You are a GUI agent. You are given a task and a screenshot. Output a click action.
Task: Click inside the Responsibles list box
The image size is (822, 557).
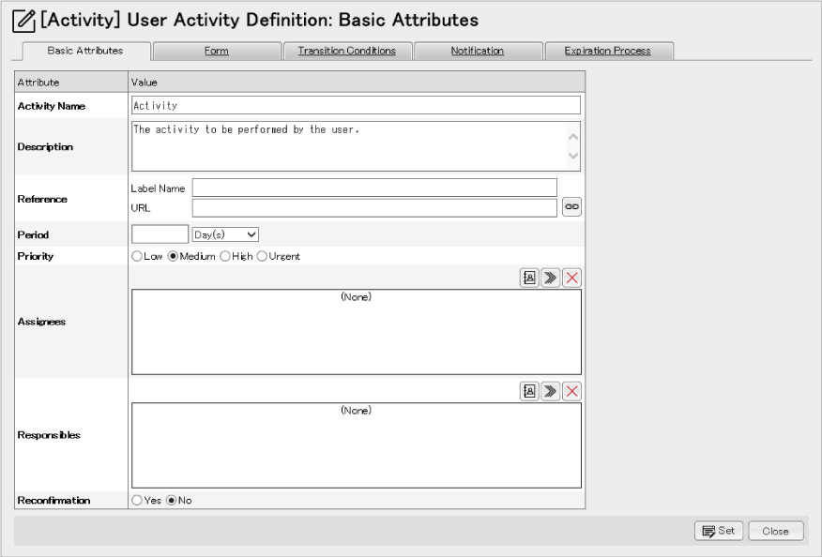(x=357, y=445)
